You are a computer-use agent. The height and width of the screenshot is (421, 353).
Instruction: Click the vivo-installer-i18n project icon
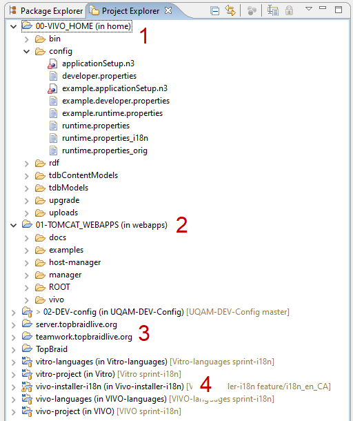[x=27, y=387]
